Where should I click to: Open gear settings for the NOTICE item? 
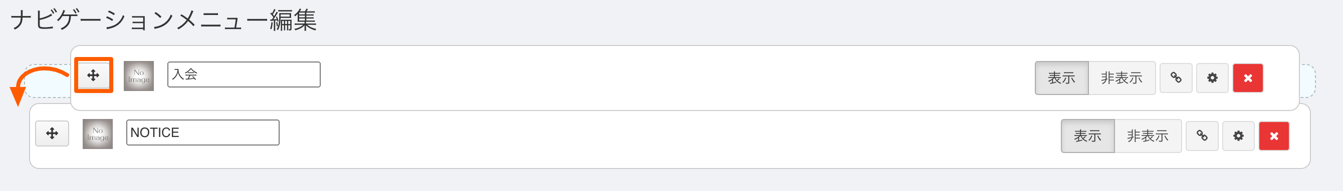[1238, 136]
